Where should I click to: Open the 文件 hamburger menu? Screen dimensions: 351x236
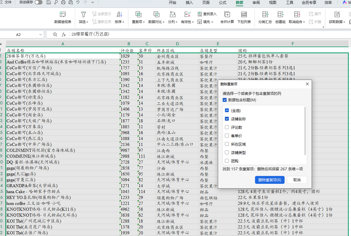coord(6,2)
